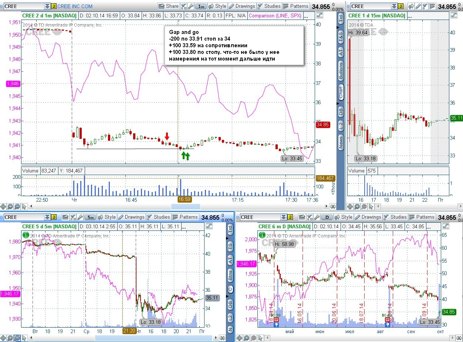Zoom out using the magnifier below the 5m chart

click(x=17, y=338)
